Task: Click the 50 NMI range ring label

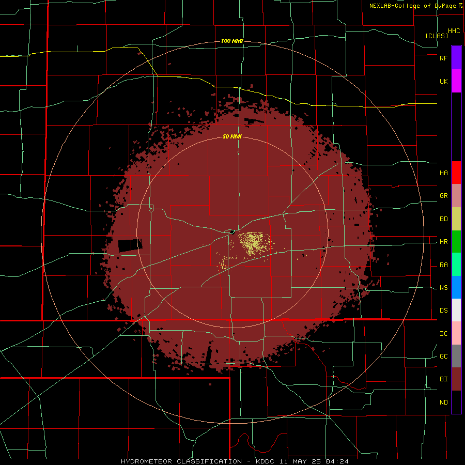Action: [232, 136]
